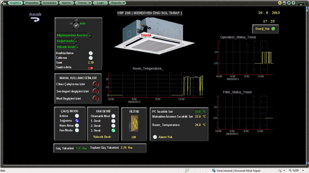Click the Güç Tüketimi 1.2 value field
This screenshot has height=173, width=309.
[x=78, y=148]
